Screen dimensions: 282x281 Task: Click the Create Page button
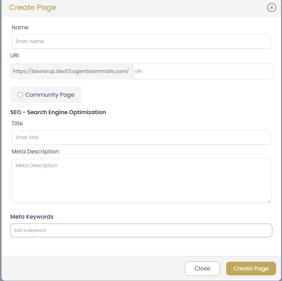[251, 268]
